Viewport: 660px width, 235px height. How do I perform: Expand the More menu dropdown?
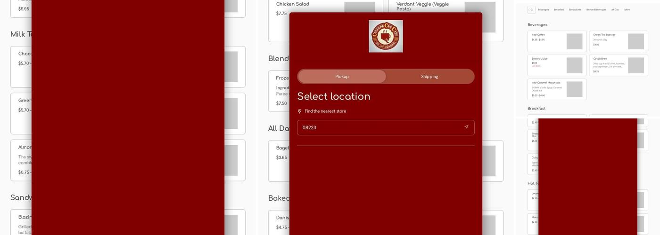(627, 10)
